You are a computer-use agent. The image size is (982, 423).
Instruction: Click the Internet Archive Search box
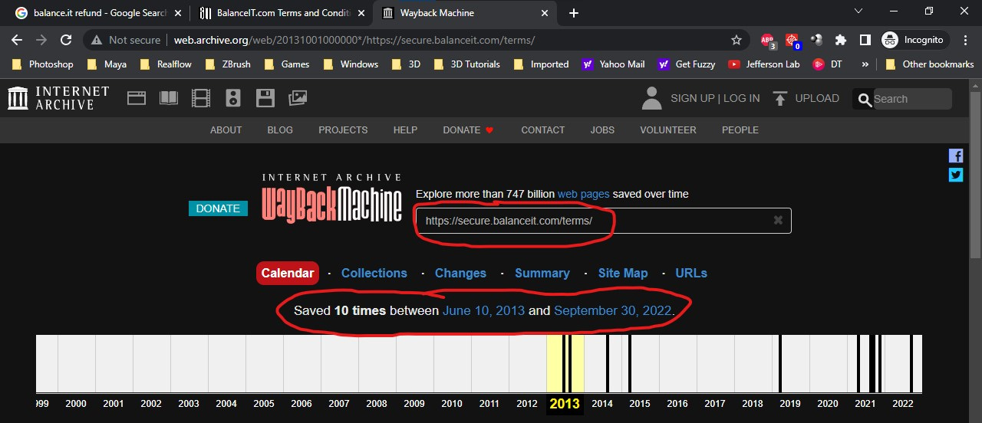[x=911, y=99]
